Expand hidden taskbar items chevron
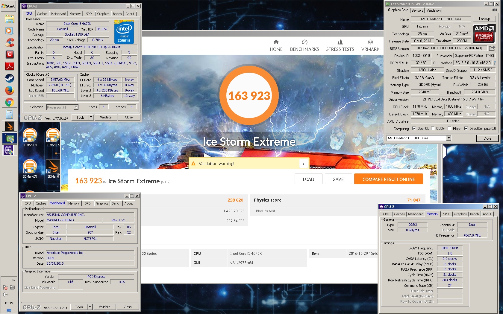This screenshot has width=503, height=314. [x=13, y=280]
